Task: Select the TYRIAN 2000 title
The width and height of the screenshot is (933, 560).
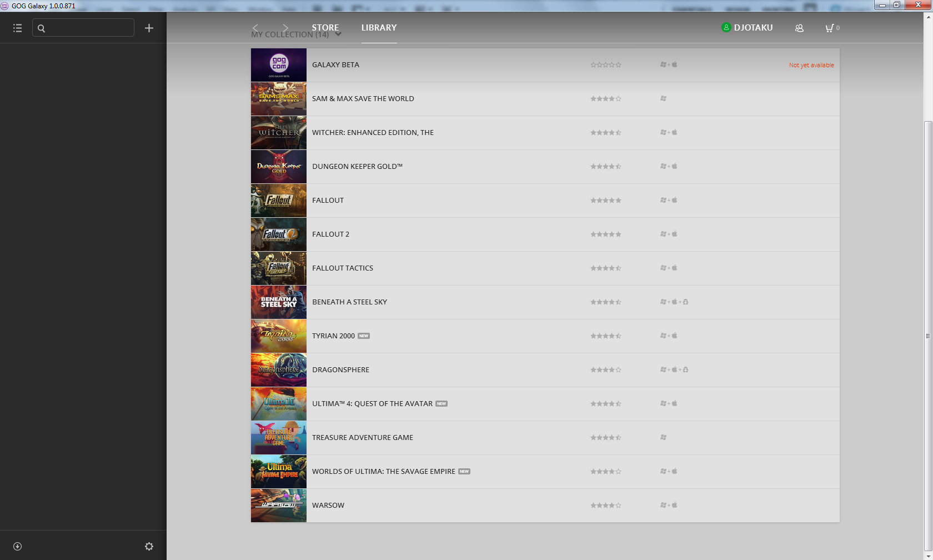Action: [x=333, y=336]
